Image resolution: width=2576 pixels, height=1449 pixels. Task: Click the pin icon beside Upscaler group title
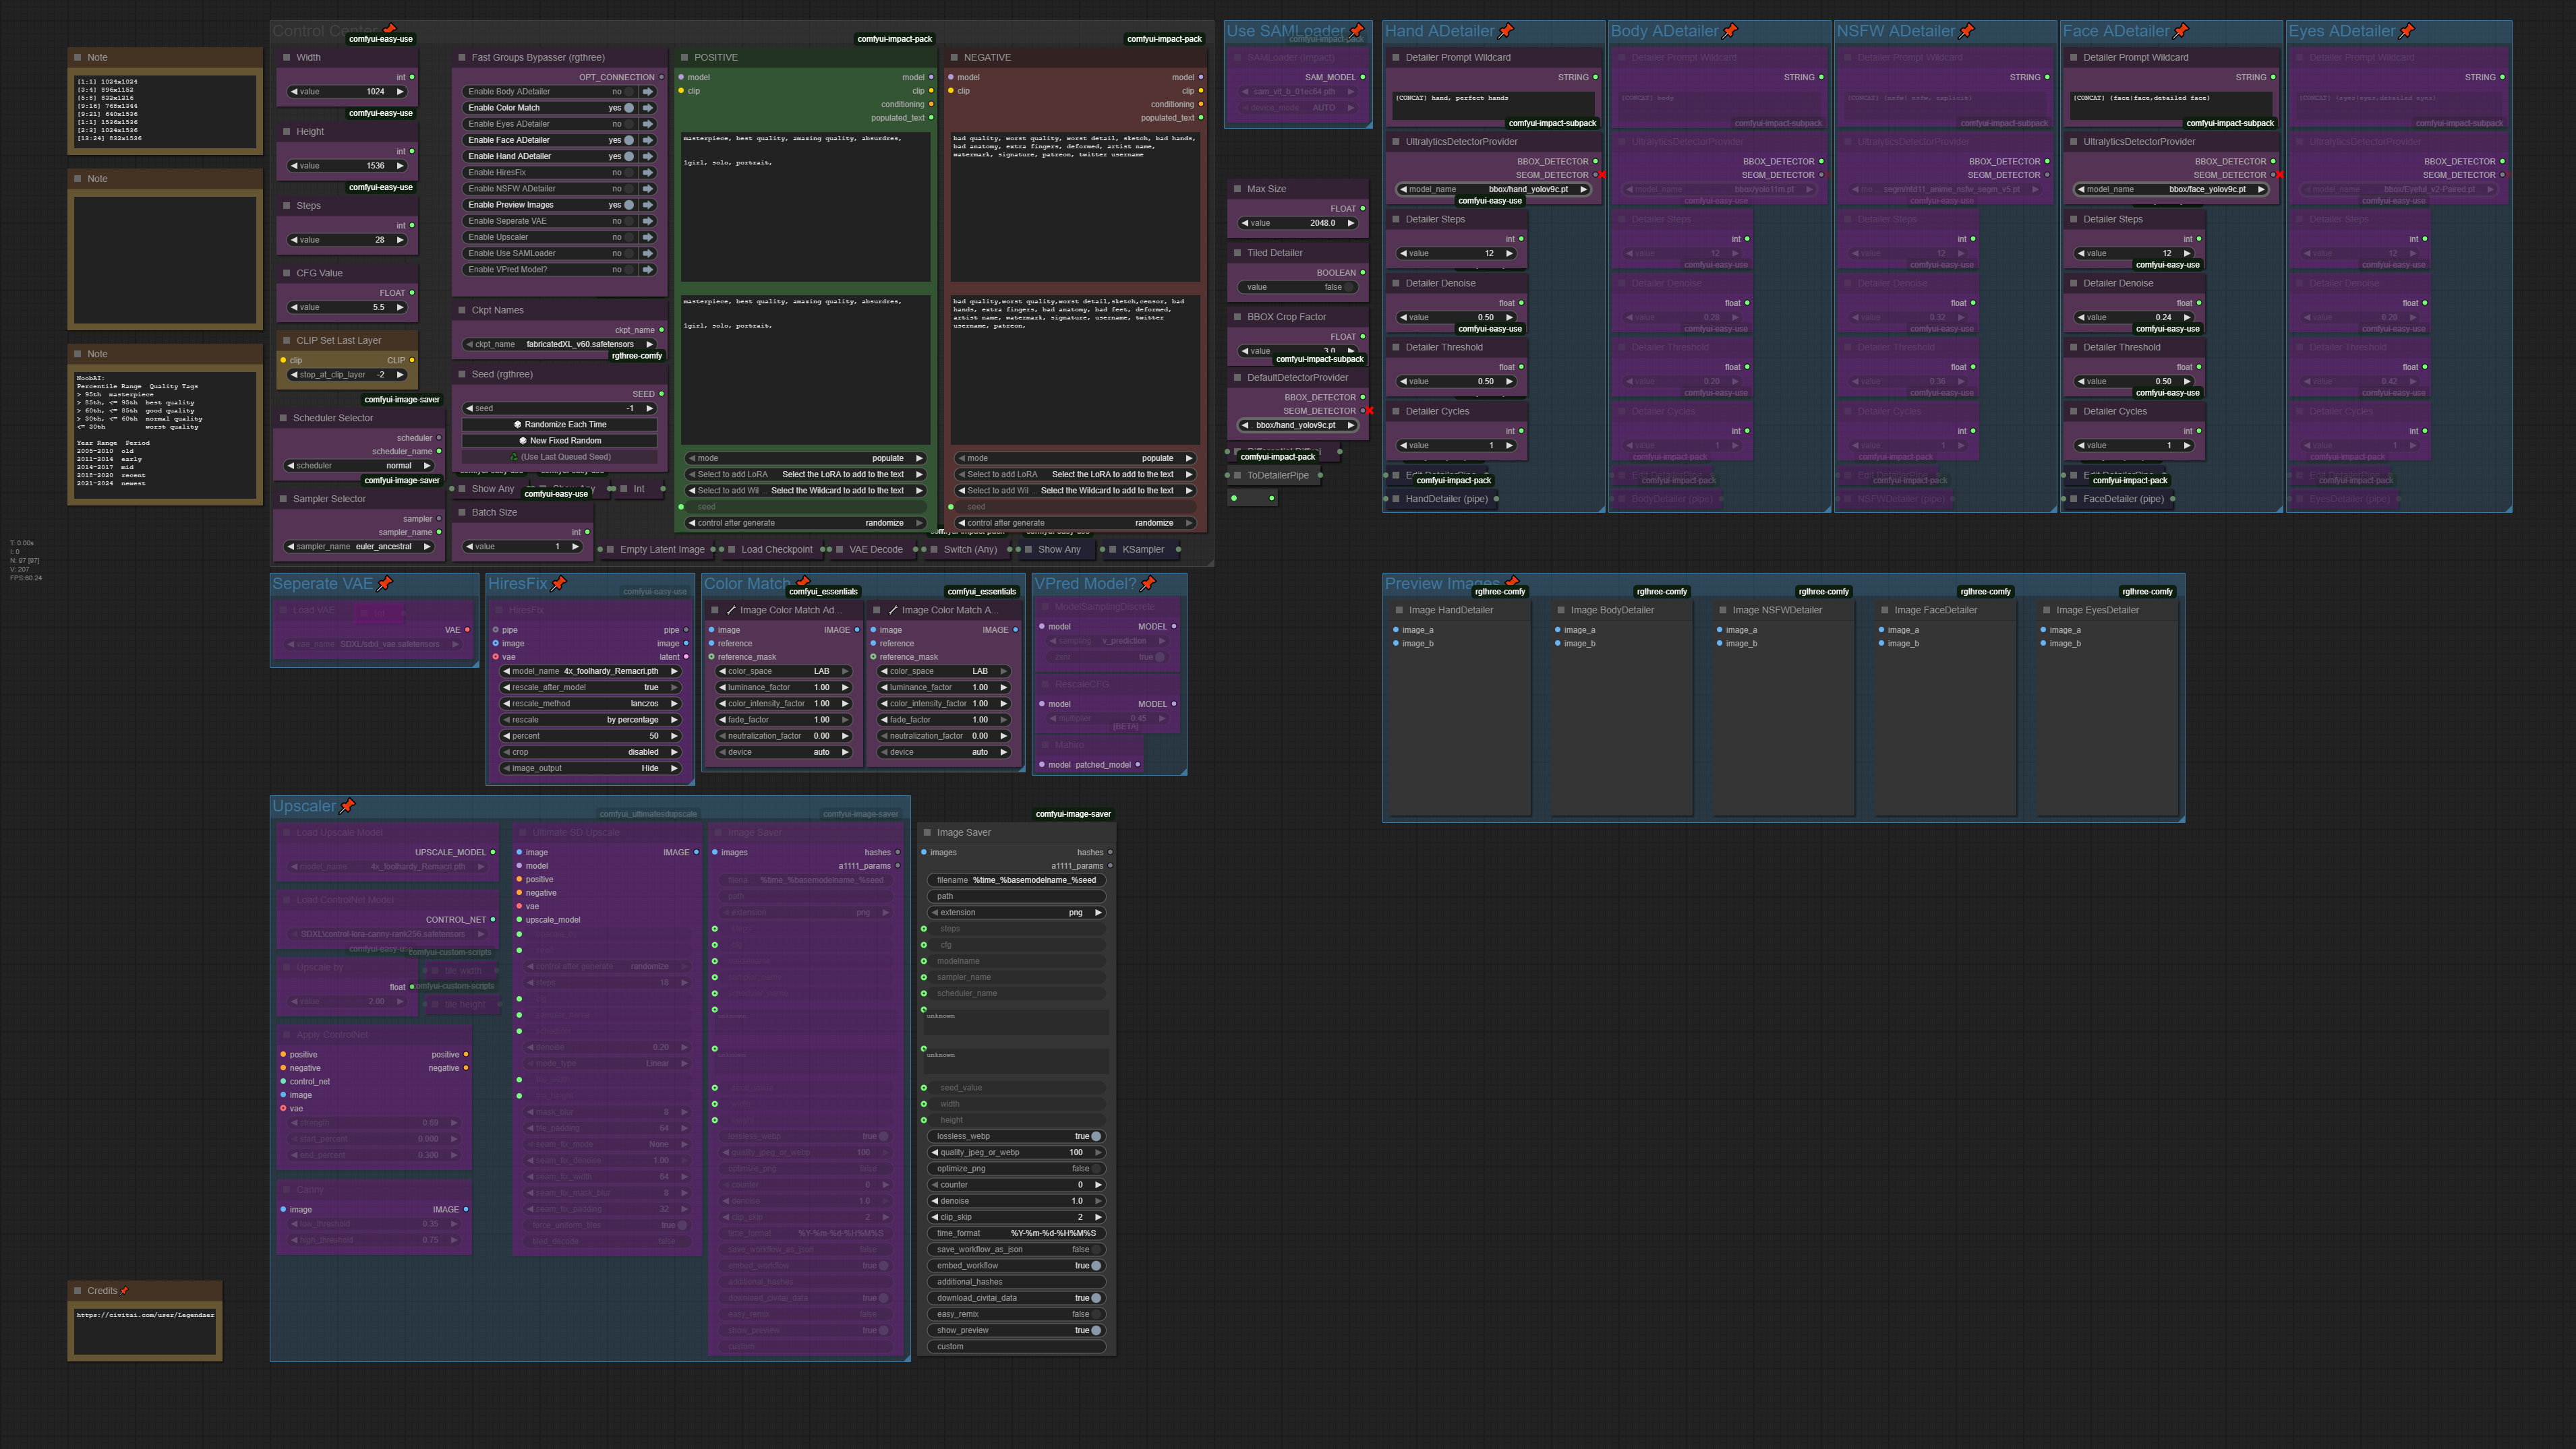347,807
